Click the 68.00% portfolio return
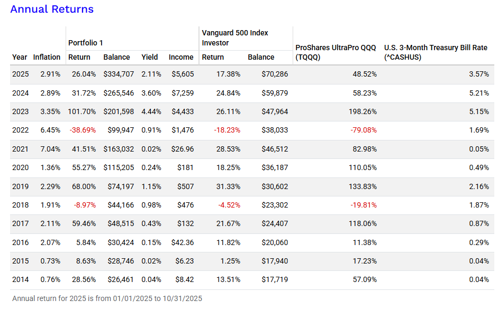 click(x=84, y=186)
